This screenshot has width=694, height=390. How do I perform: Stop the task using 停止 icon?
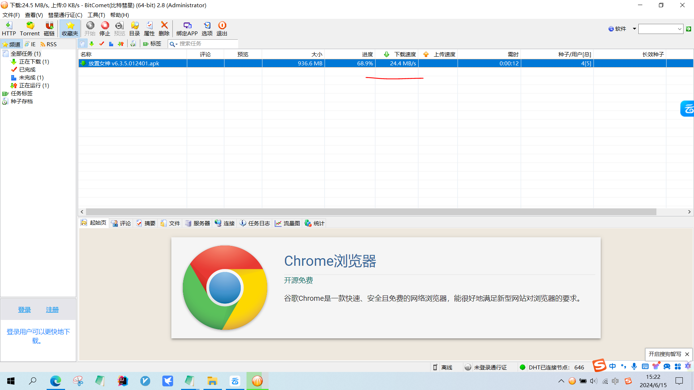[x=105, y=28]
